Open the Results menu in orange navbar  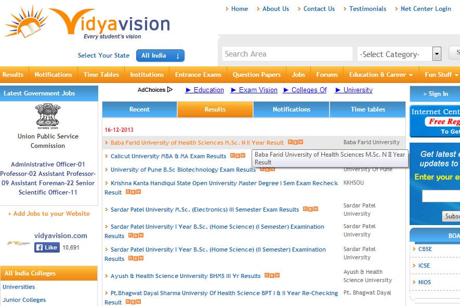click(13, 75)
